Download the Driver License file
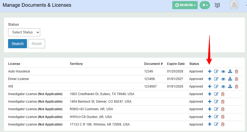 point(230,79)
